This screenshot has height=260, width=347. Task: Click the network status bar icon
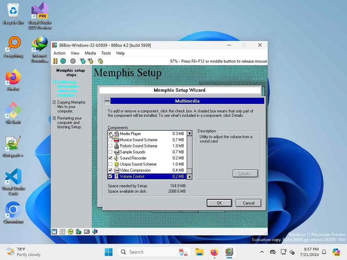click(79, 232)
